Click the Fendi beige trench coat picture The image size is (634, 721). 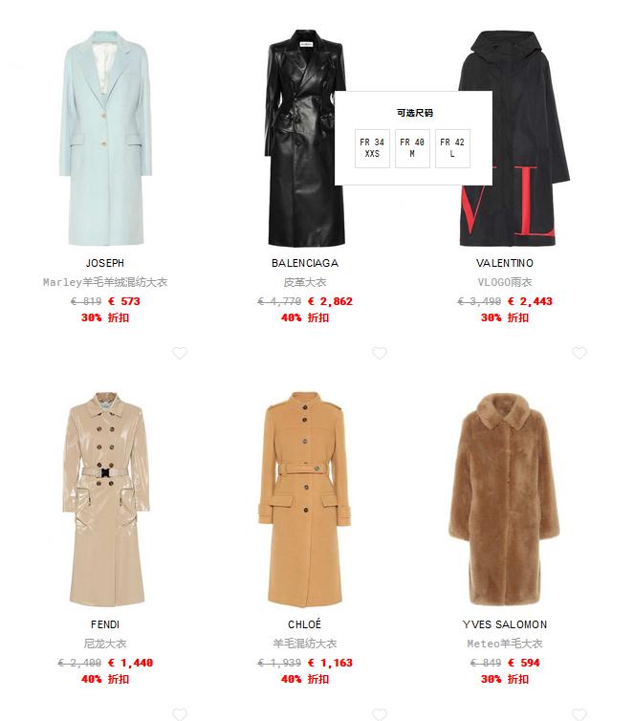point(105,499)
